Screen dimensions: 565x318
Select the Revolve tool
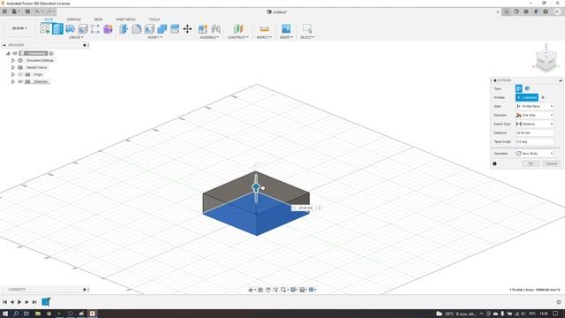coord(71,28)
